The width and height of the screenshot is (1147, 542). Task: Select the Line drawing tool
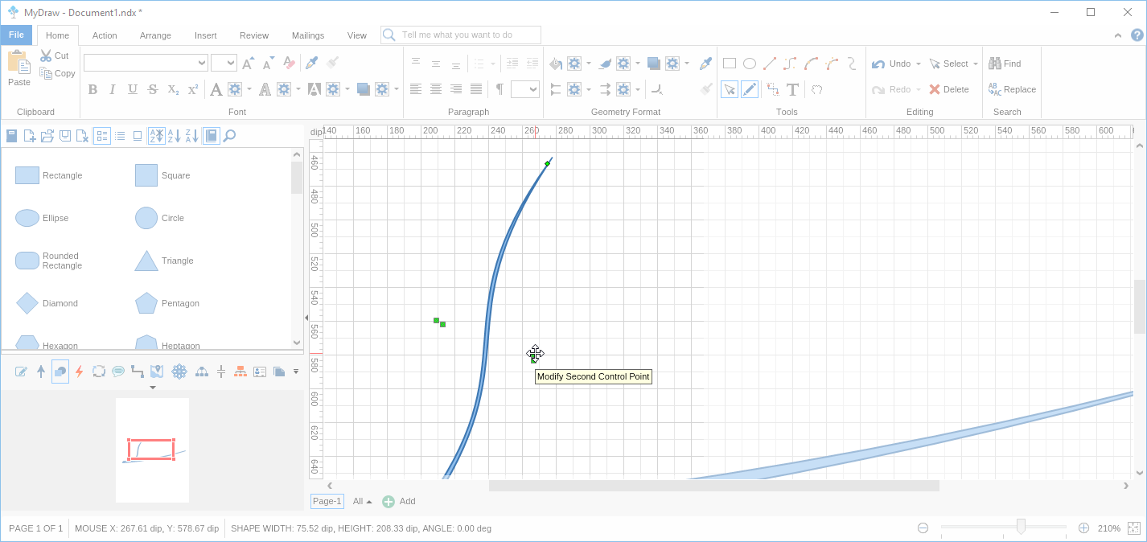tap(770, 64)
